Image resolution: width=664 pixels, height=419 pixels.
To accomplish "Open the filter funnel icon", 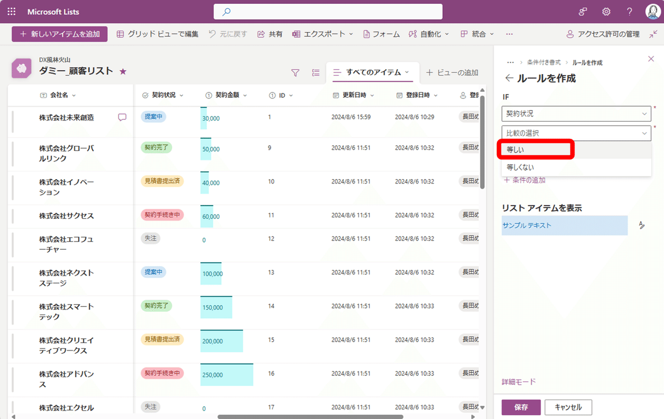I will tap(295, 72).
